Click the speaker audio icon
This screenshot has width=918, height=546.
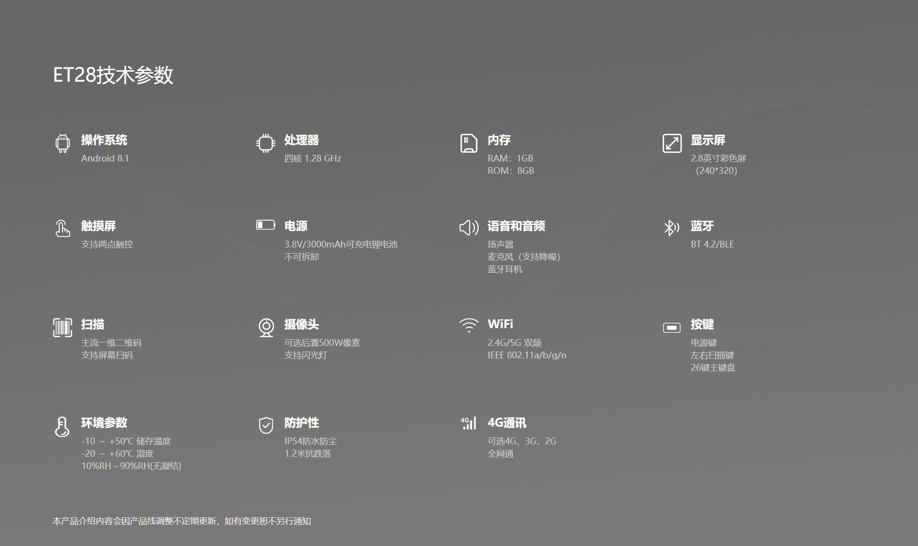point(469,228)
